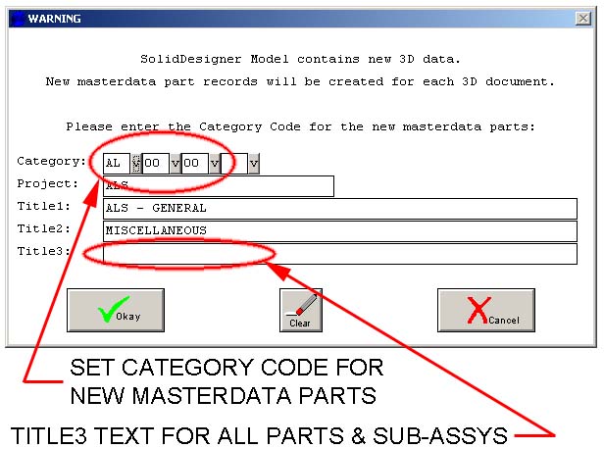Click the Category: label

[51, 162]
